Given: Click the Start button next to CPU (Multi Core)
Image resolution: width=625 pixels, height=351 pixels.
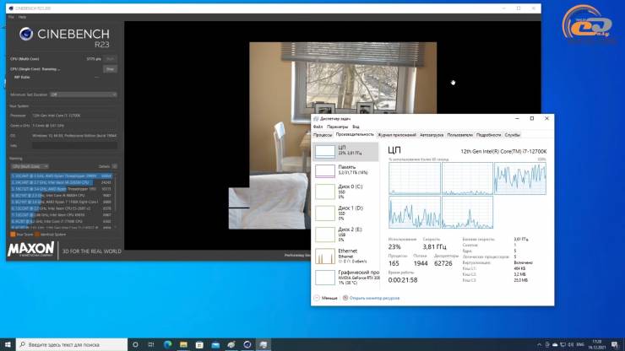Looking at the screenshot, I should (x=110, y=59).
